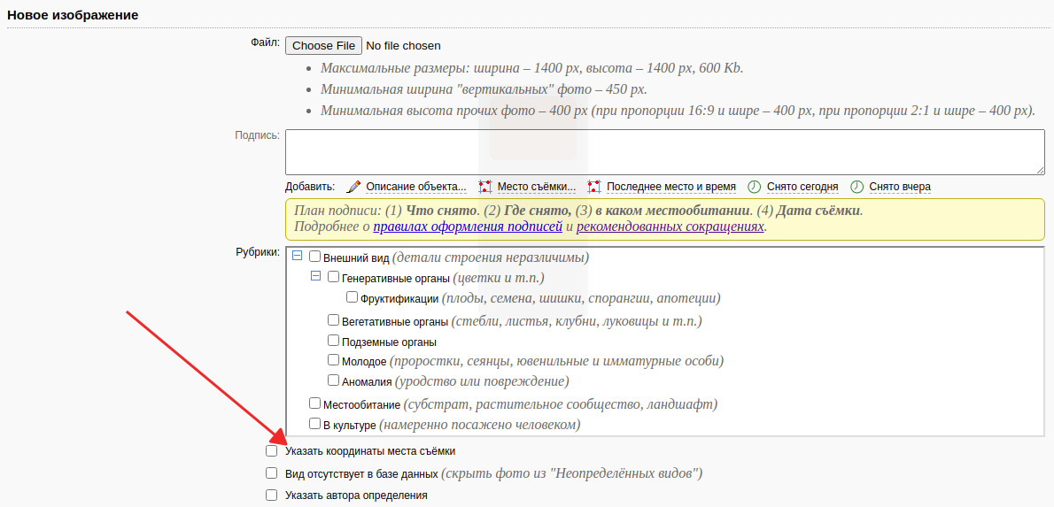
Task: Tick the Аномалия category checkbox
Action: [334, 380]
